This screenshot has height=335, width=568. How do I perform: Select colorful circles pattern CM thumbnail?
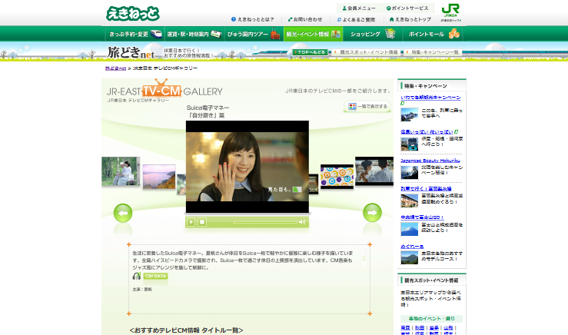(337, 177)
